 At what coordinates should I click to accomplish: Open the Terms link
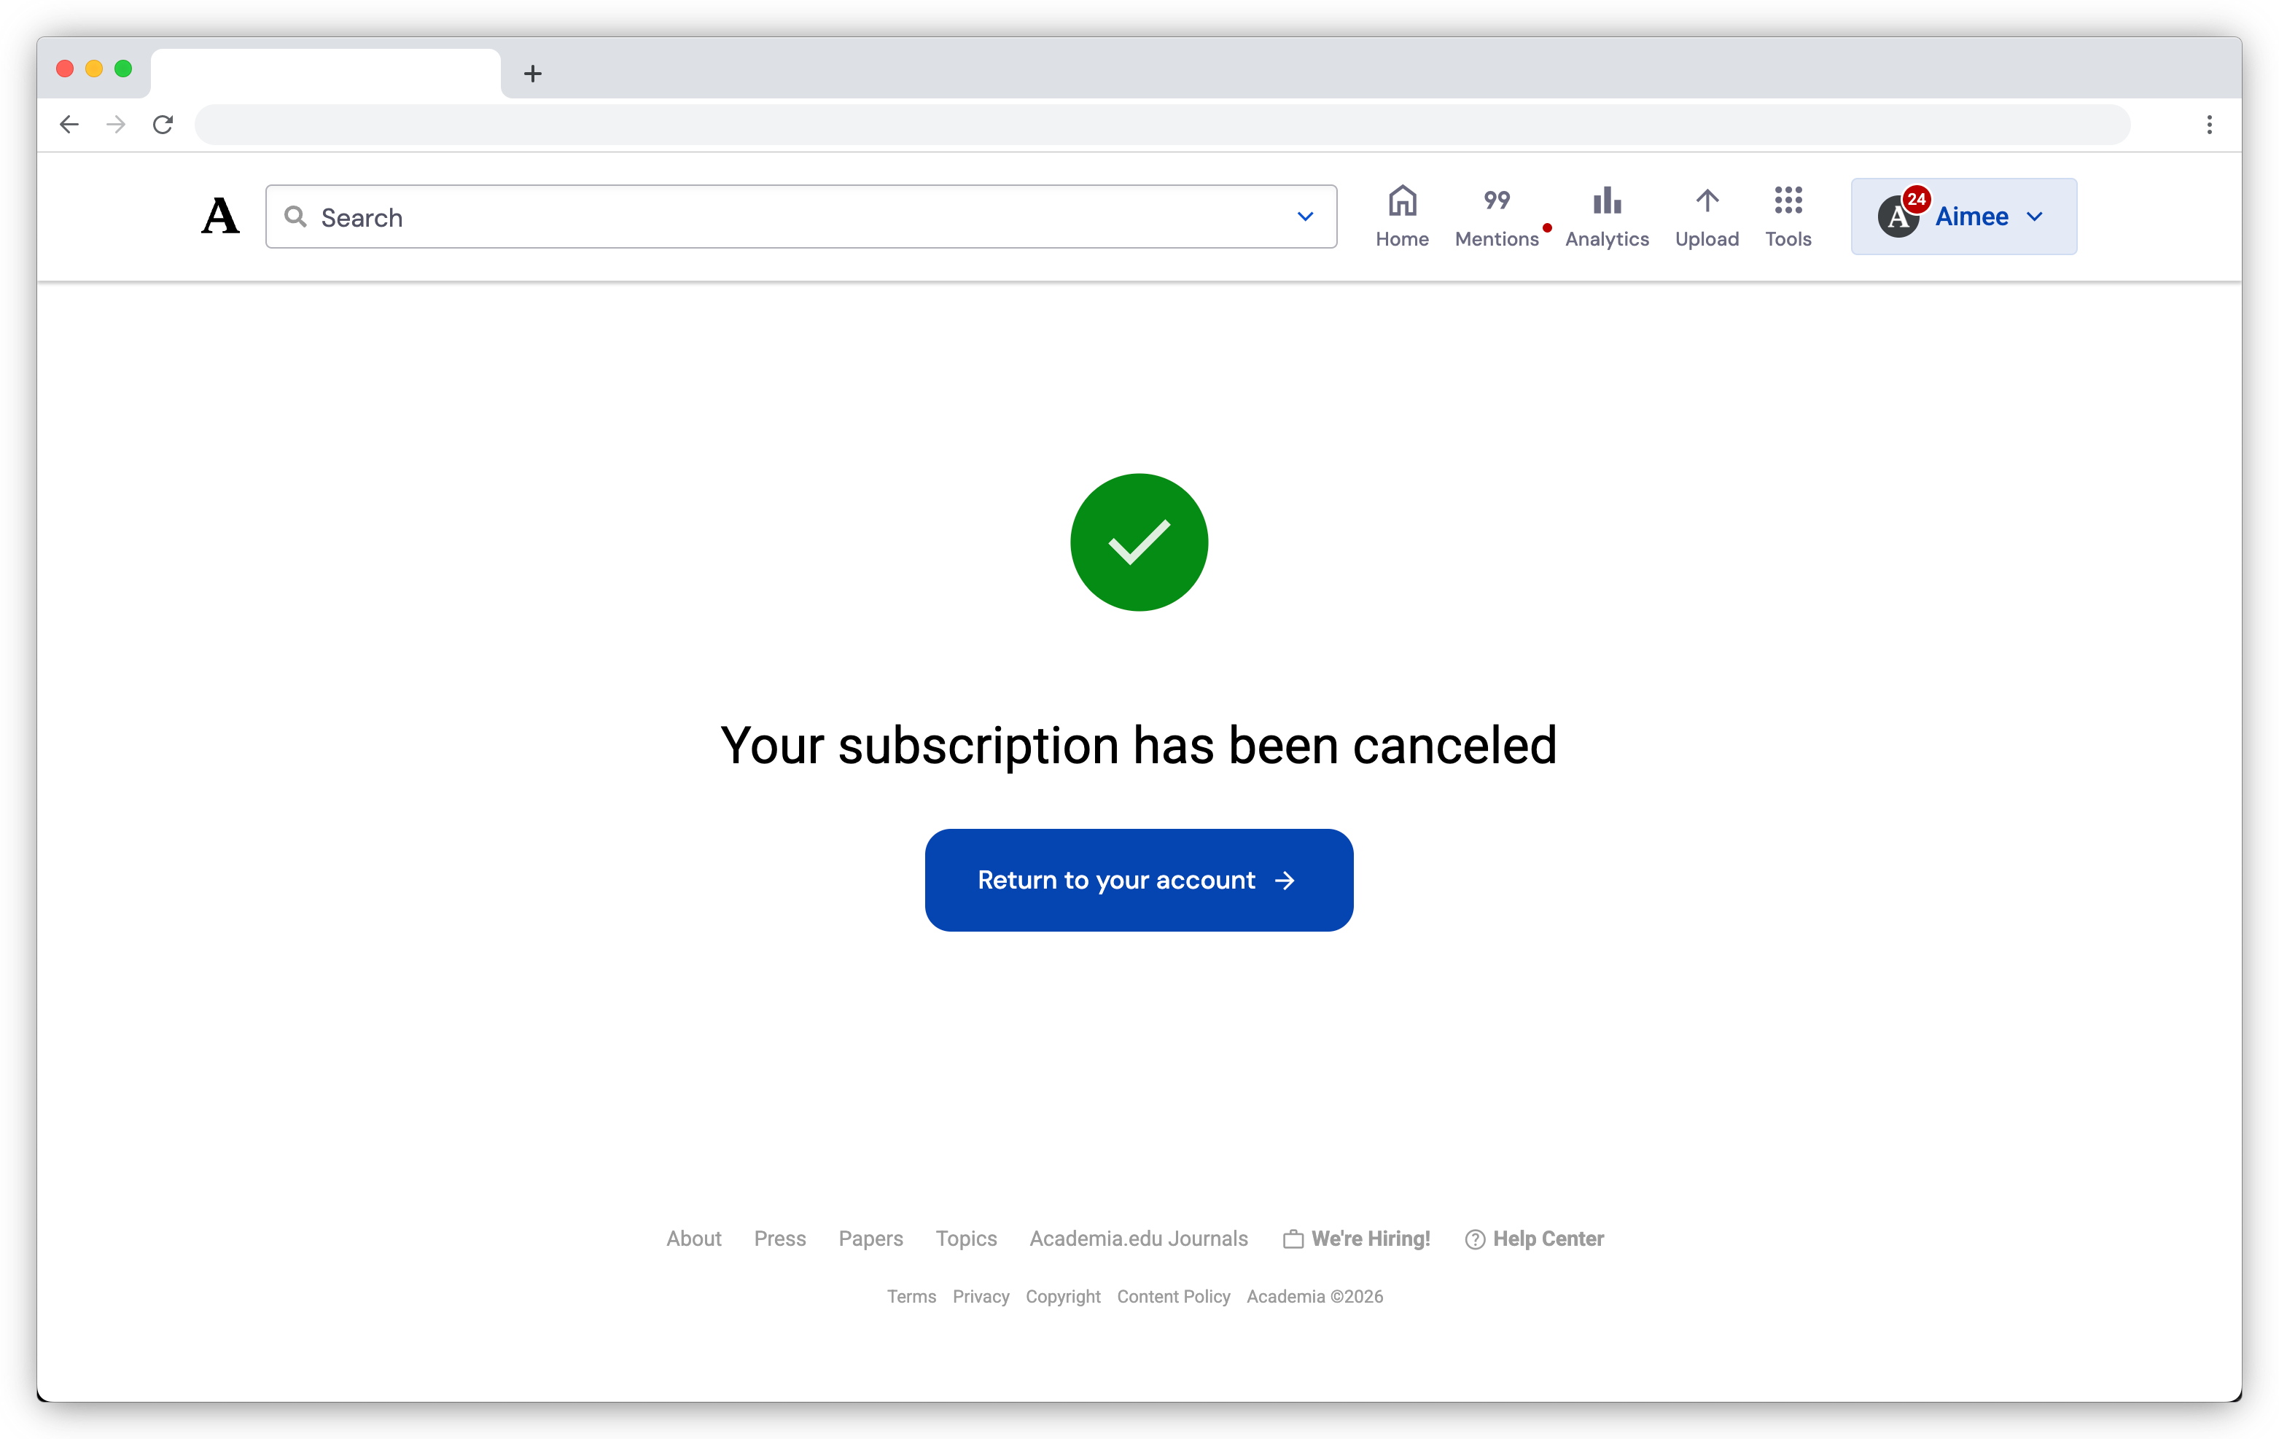coord(911,1296)
